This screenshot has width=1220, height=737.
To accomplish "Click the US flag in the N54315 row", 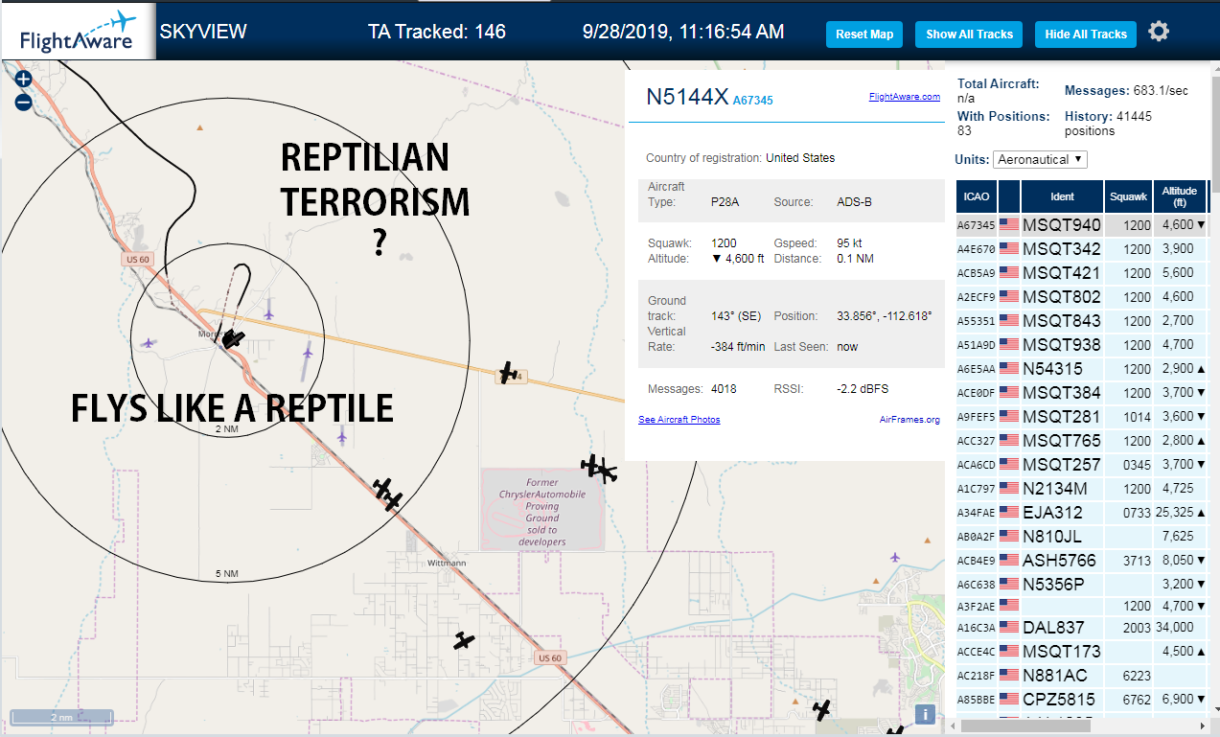I will [1009, 368].
